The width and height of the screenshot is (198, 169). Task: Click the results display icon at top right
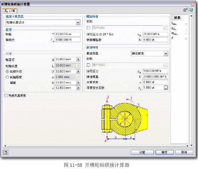pyautogui.click(x=191, y=10)
